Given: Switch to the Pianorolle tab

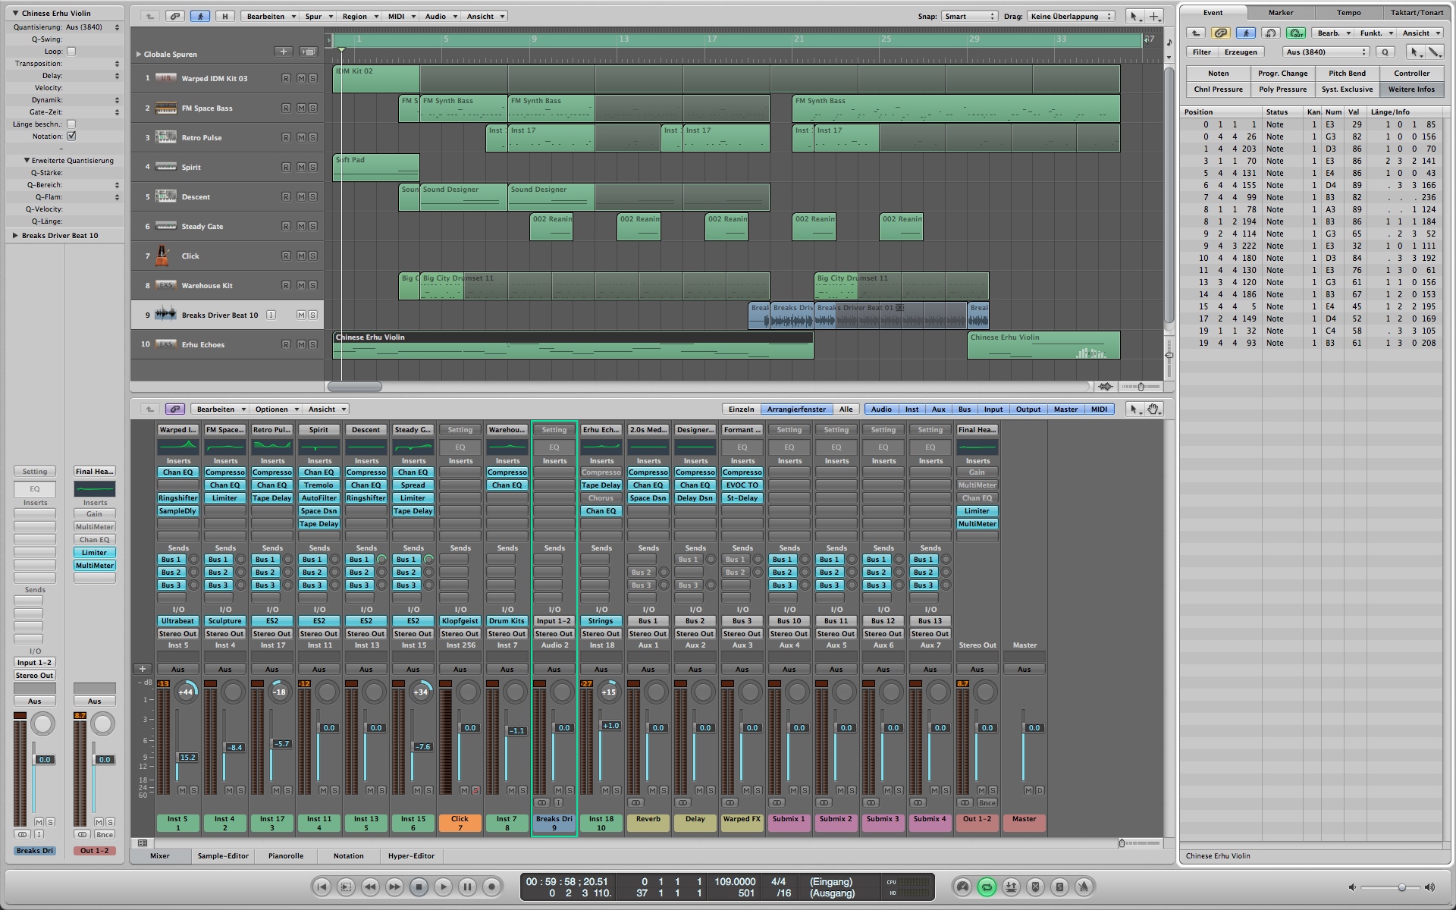Looking at the screenshot, I should 286,856.
